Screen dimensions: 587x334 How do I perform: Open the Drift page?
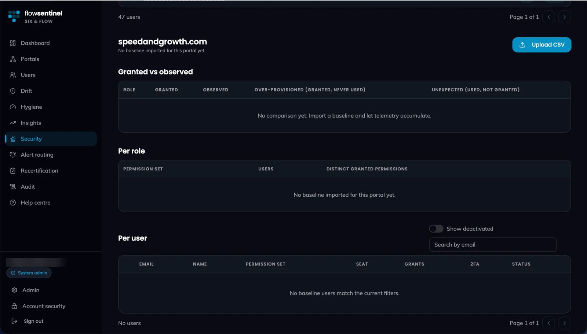click(x=51, y=91)
